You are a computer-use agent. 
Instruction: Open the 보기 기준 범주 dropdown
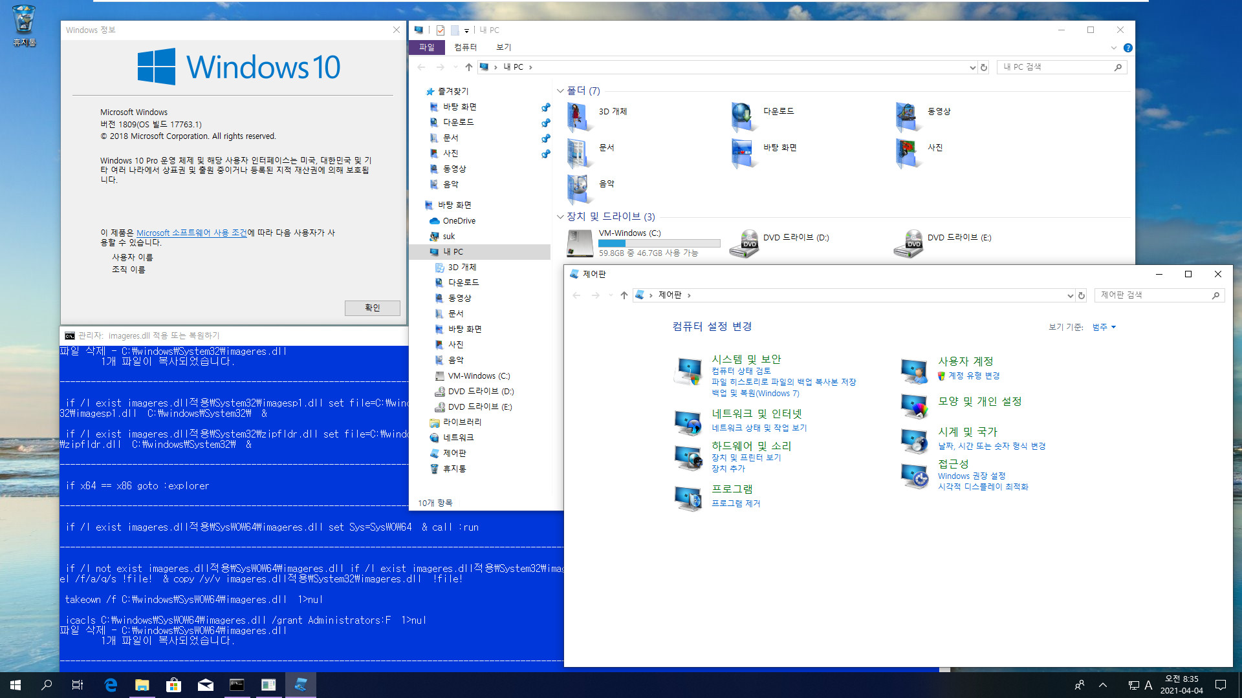coord(1104,327)
